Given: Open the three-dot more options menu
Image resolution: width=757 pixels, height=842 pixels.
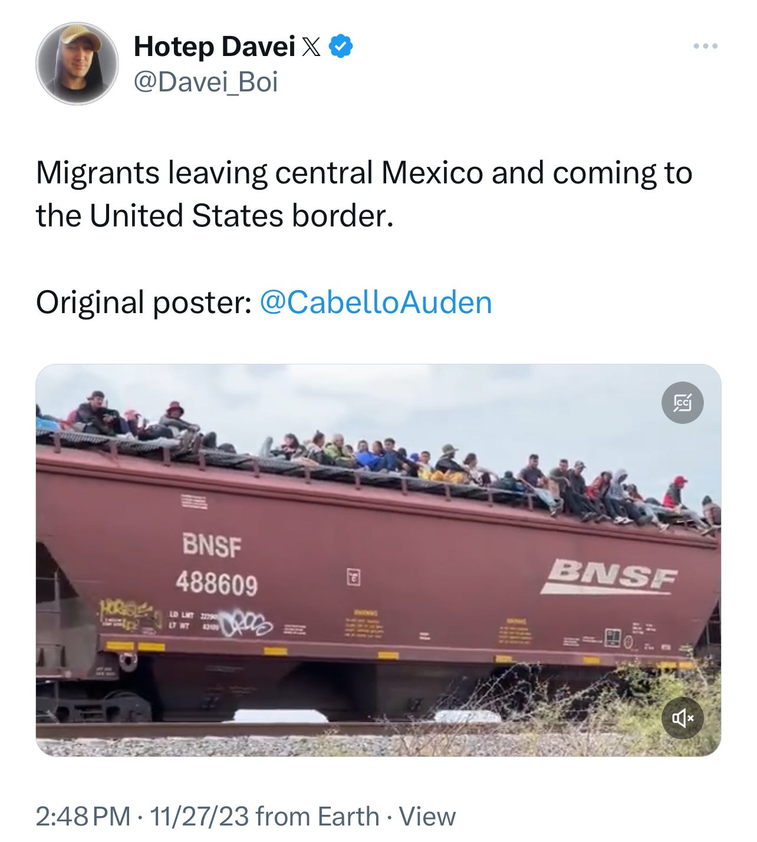Looking at the screenshot, I should coord(705,46).
